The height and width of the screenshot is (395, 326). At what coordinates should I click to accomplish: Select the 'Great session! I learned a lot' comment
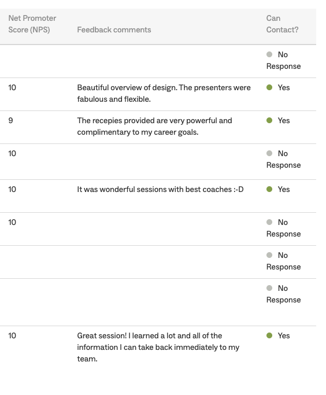pyautogui.click(x=158, y=347)
